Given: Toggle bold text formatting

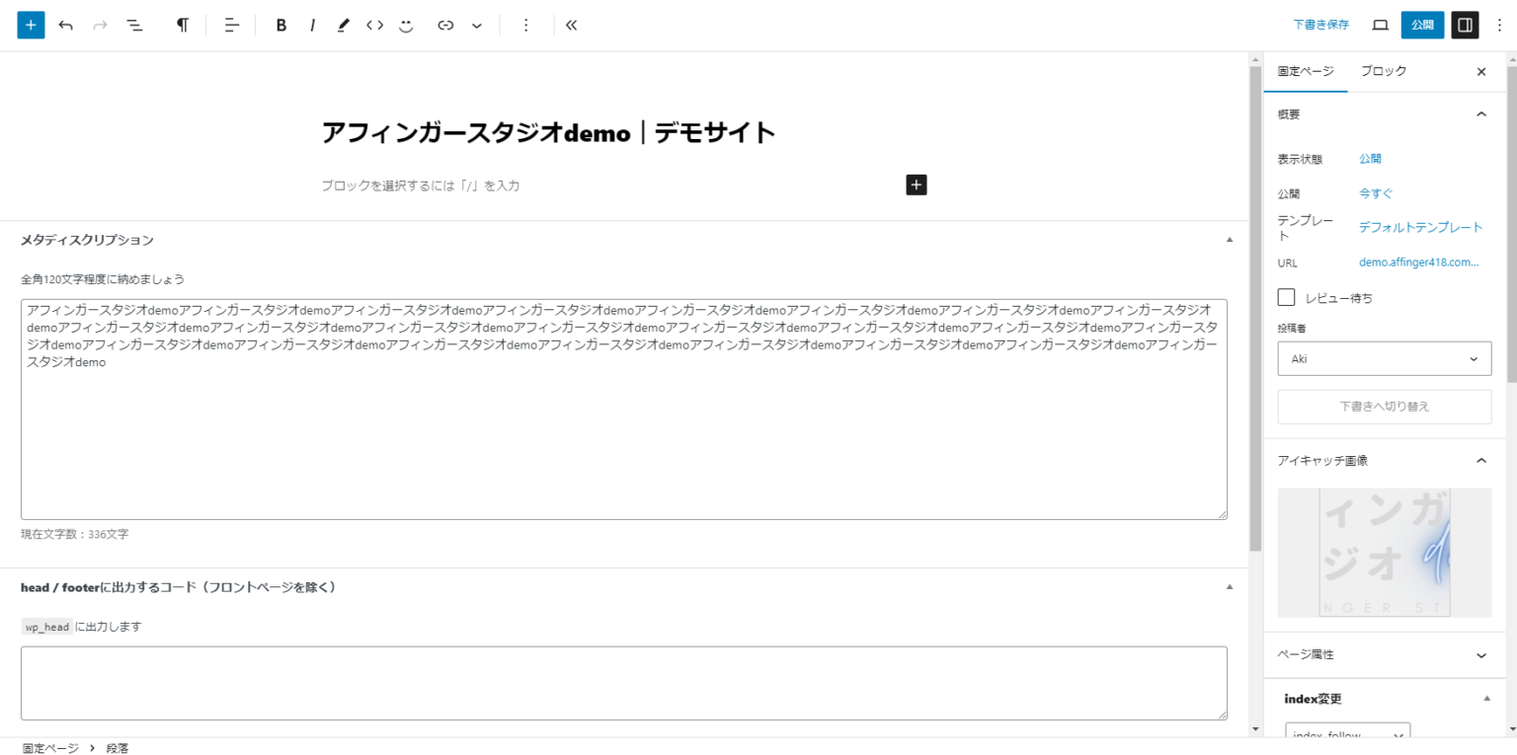Looking at the screenshot, I should tap(281, 26).
